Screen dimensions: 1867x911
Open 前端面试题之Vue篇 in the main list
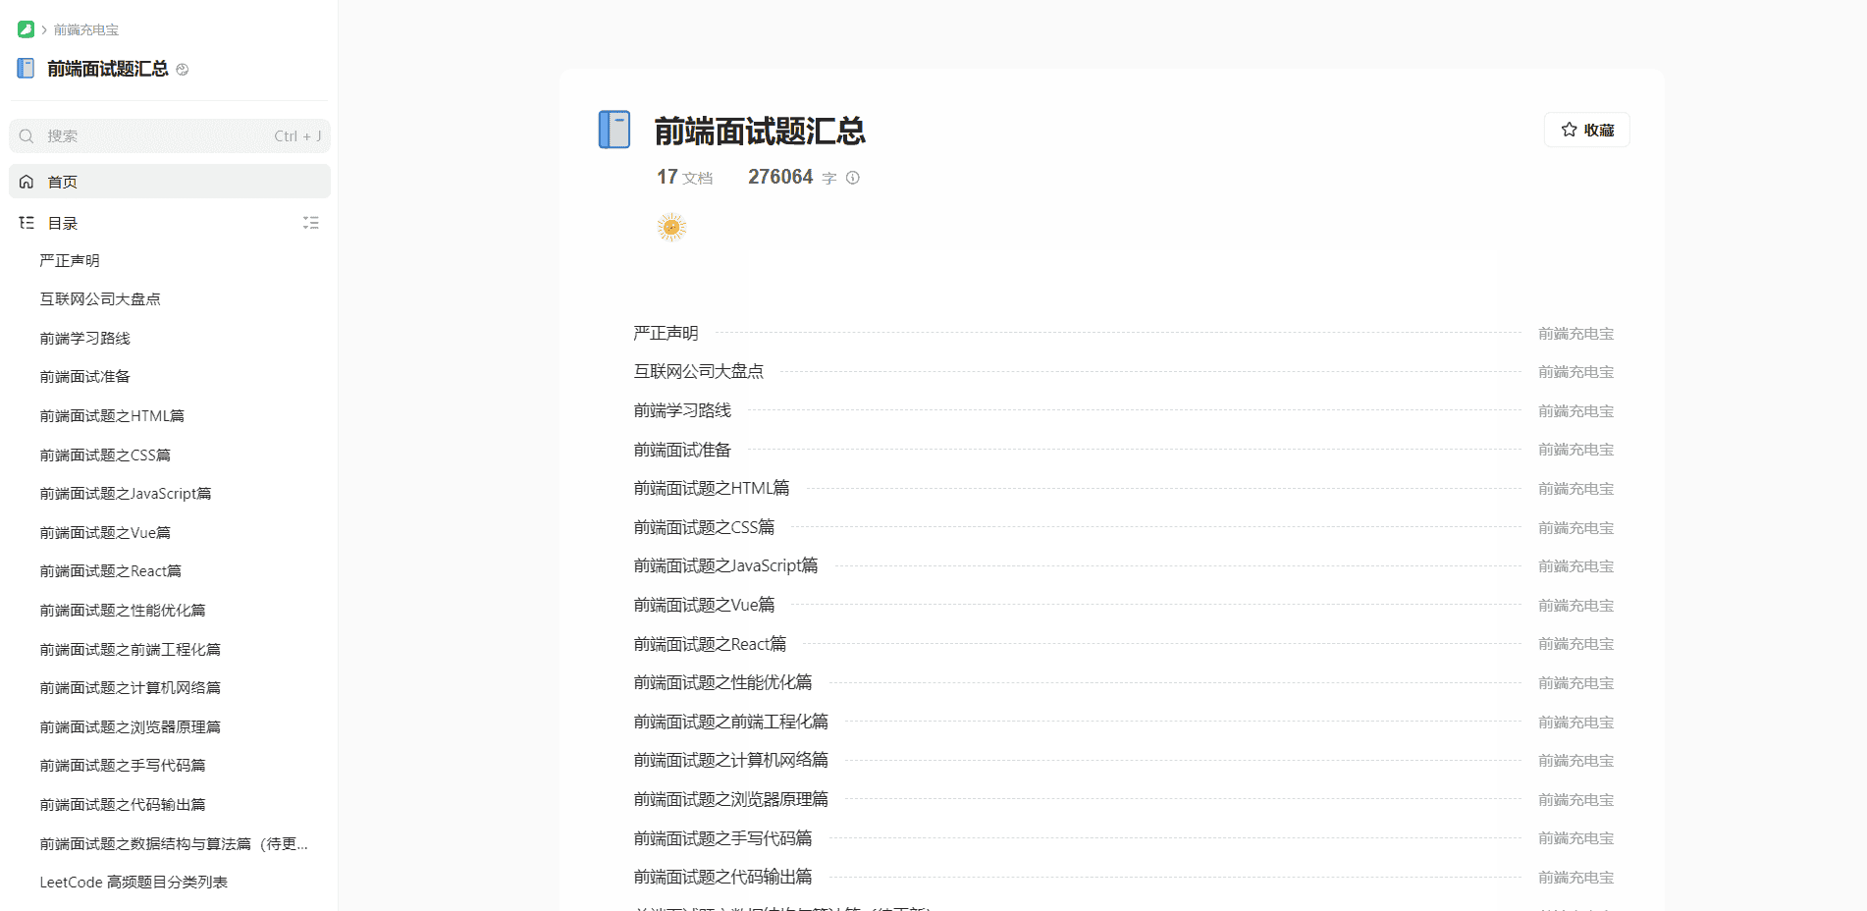[x=704, y=605]
